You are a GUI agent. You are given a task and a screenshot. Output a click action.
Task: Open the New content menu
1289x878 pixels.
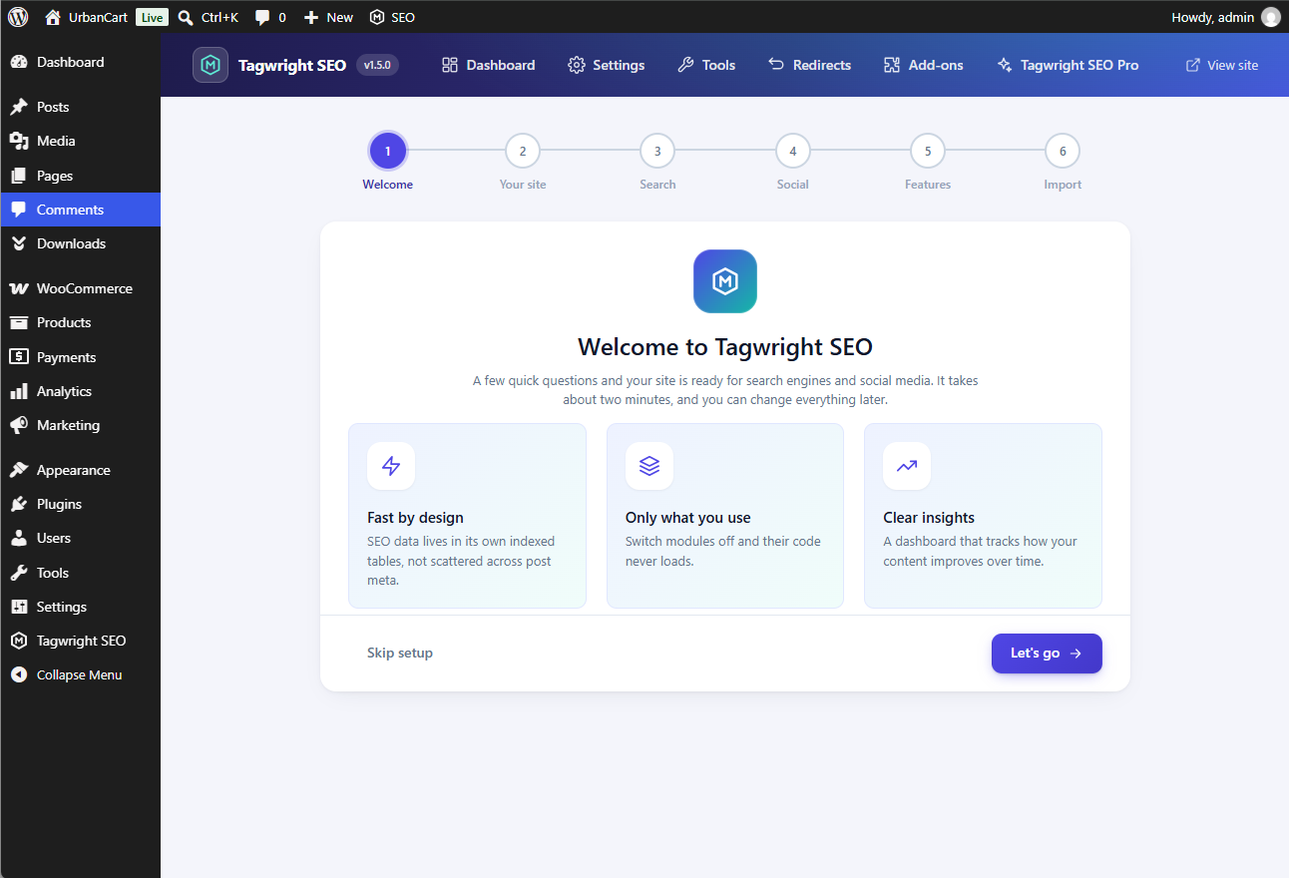(x=328, y=17)
